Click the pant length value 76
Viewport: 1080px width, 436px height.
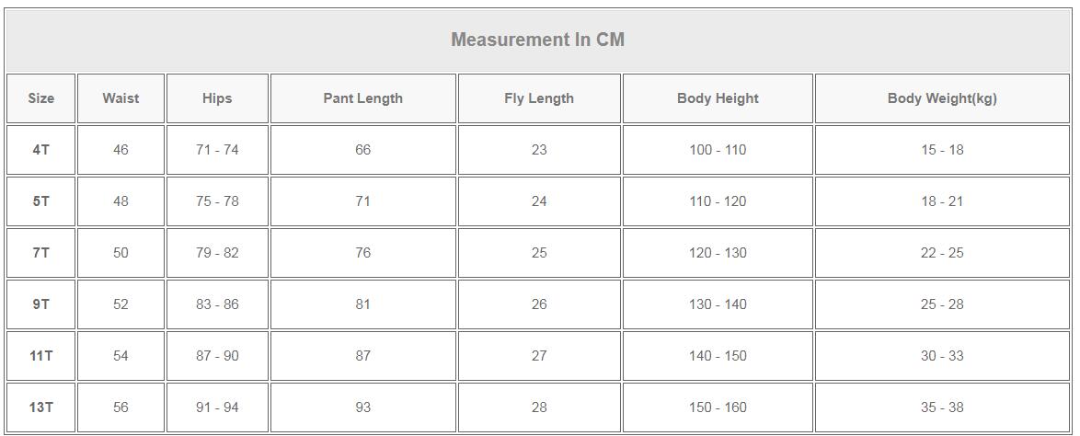pos(362,253)
